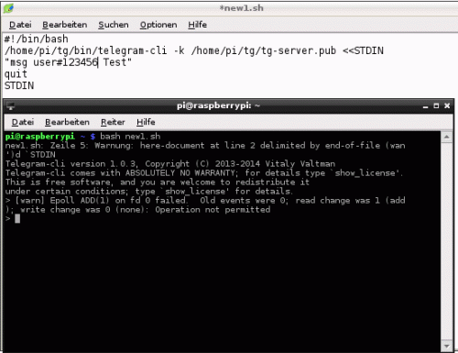Open the Hilfe menu in the editor window
Viewport: 458px width, 353px height.
[x=197, y=25]
